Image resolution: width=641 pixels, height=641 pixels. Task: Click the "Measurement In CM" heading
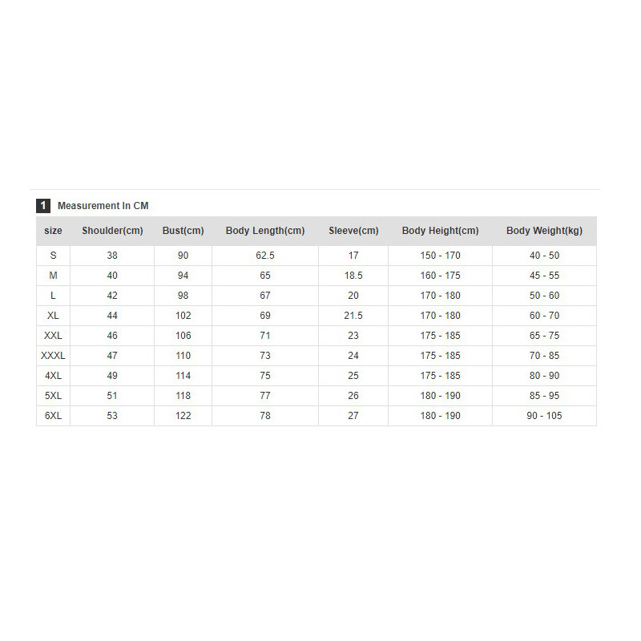103,206
